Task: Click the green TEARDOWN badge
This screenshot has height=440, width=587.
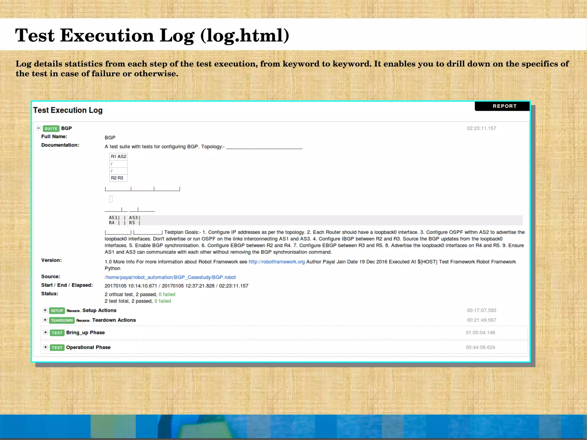Action: point(62,320)
